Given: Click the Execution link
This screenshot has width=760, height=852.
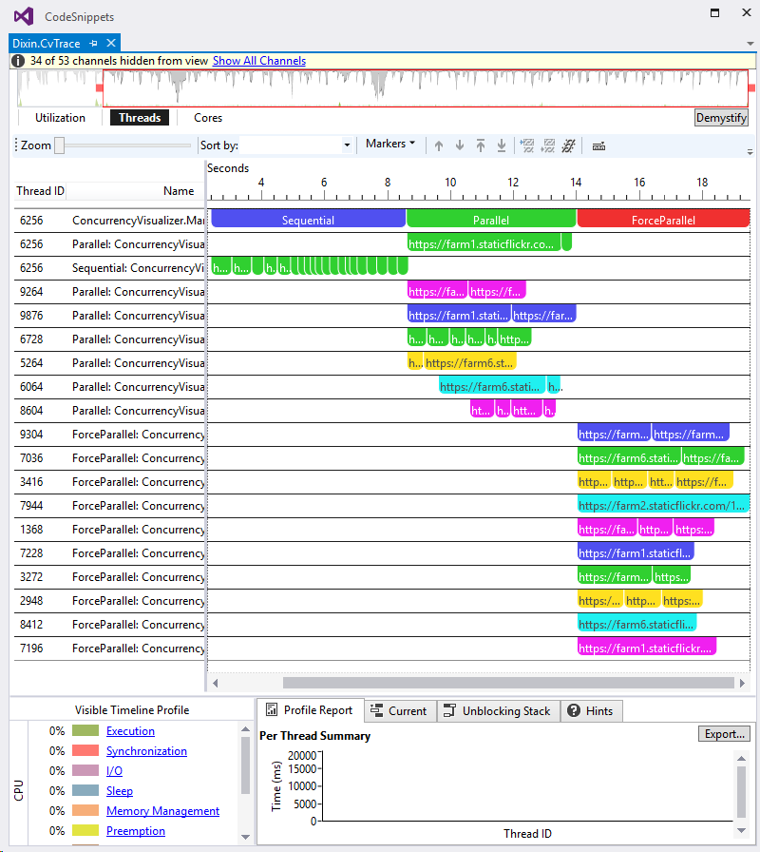Looking at the screenshot, I should 130,731.
